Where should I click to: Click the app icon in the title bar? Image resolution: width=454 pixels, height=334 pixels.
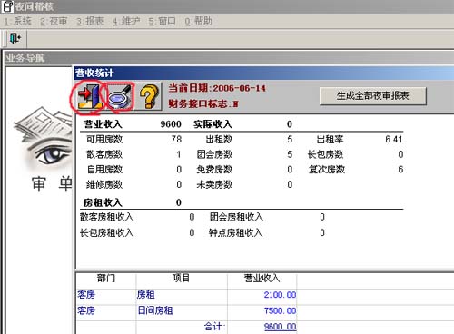(x=7, y=6)
